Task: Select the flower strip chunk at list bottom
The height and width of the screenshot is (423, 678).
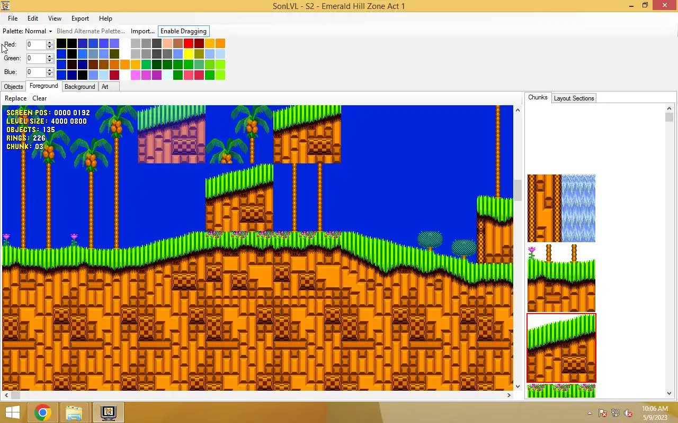Action: [x=561, y=391]
